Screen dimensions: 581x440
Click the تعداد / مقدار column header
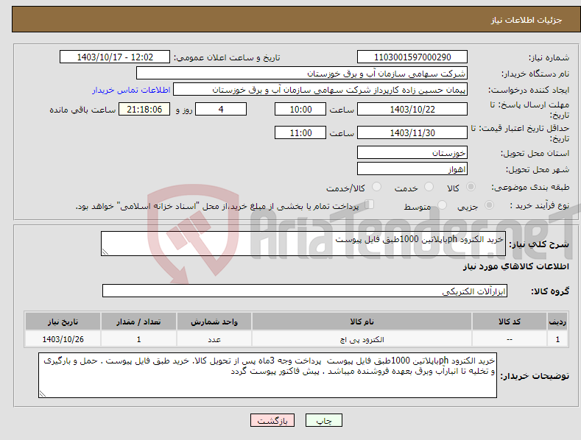tap(138, 322)
